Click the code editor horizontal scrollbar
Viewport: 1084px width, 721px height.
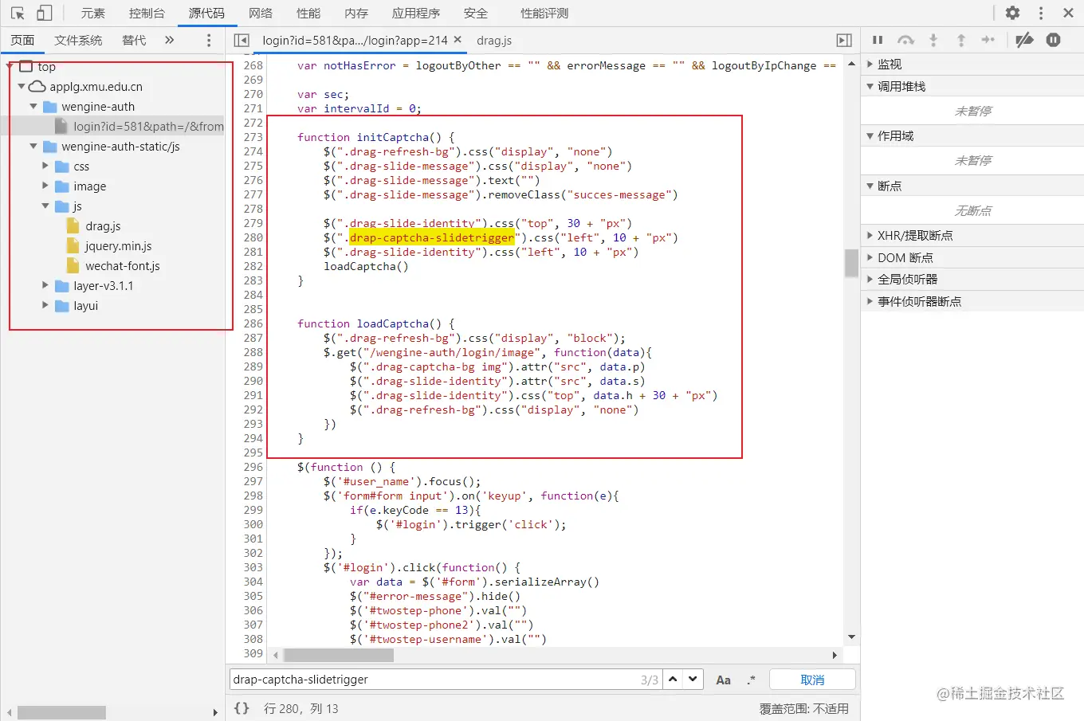[x=339, y=655]
